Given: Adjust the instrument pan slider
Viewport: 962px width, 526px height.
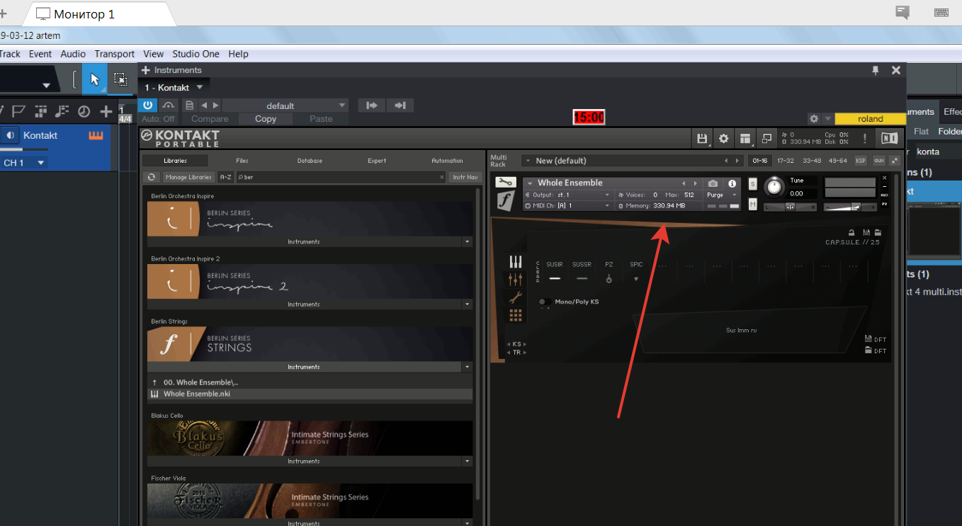Looking at the screenshot, I should (x=790, y=207).
